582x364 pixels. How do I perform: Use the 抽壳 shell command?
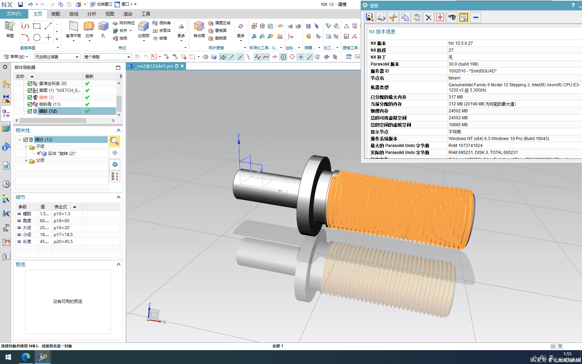(x=120, y=38)
